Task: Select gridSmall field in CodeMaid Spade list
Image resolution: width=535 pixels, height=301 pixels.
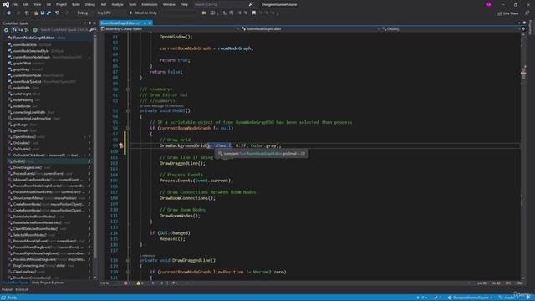Action: point(20,130)
